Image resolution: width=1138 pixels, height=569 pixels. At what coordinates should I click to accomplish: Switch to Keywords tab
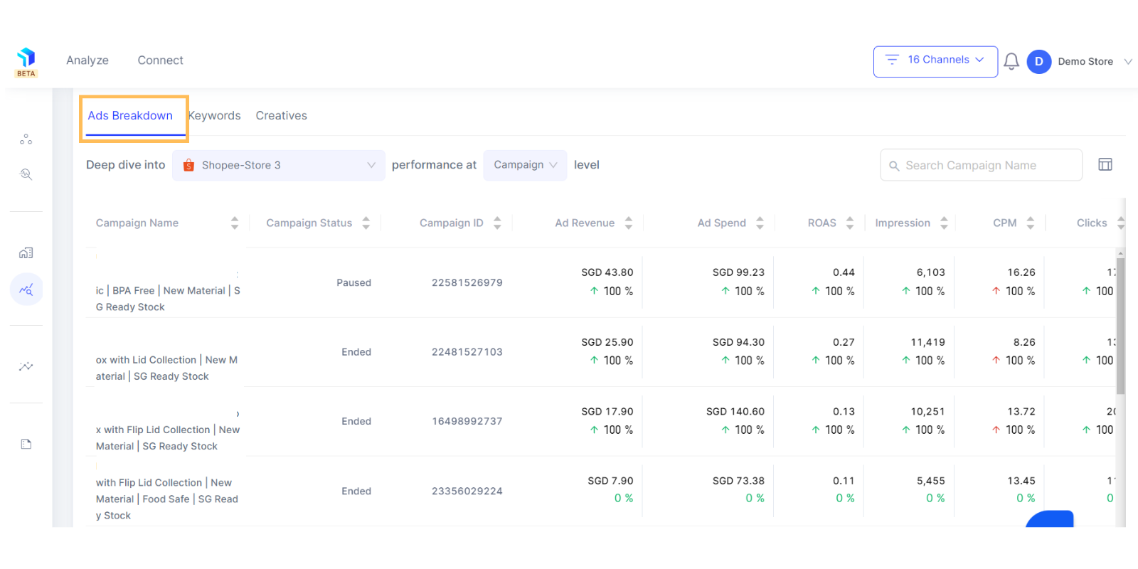pos(215,115)
